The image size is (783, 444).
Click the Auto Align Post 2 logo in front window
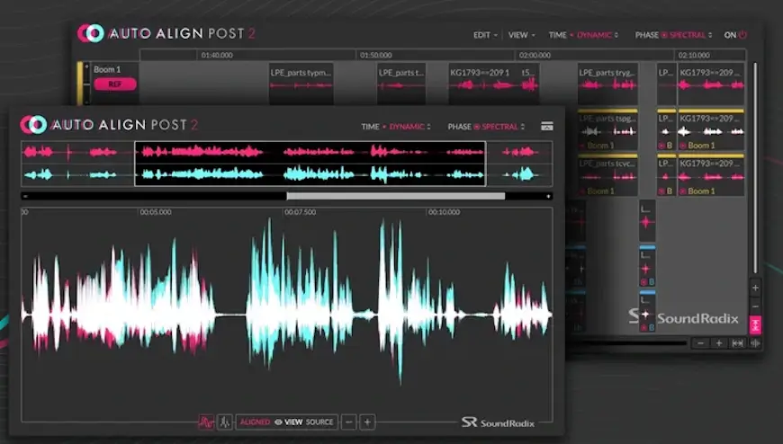pos(110,125)
